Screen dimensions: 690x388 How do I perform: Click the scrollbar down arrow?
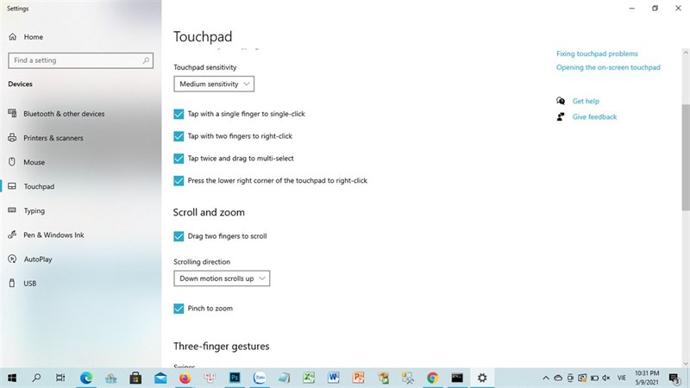click(686, 364)
